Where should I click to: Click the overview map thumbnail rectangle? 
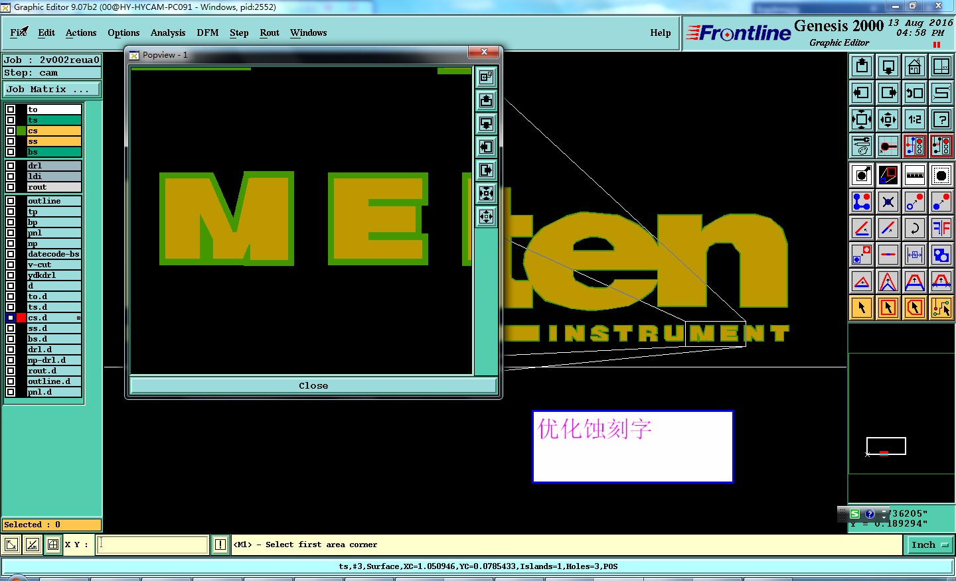tap(886, 446)
